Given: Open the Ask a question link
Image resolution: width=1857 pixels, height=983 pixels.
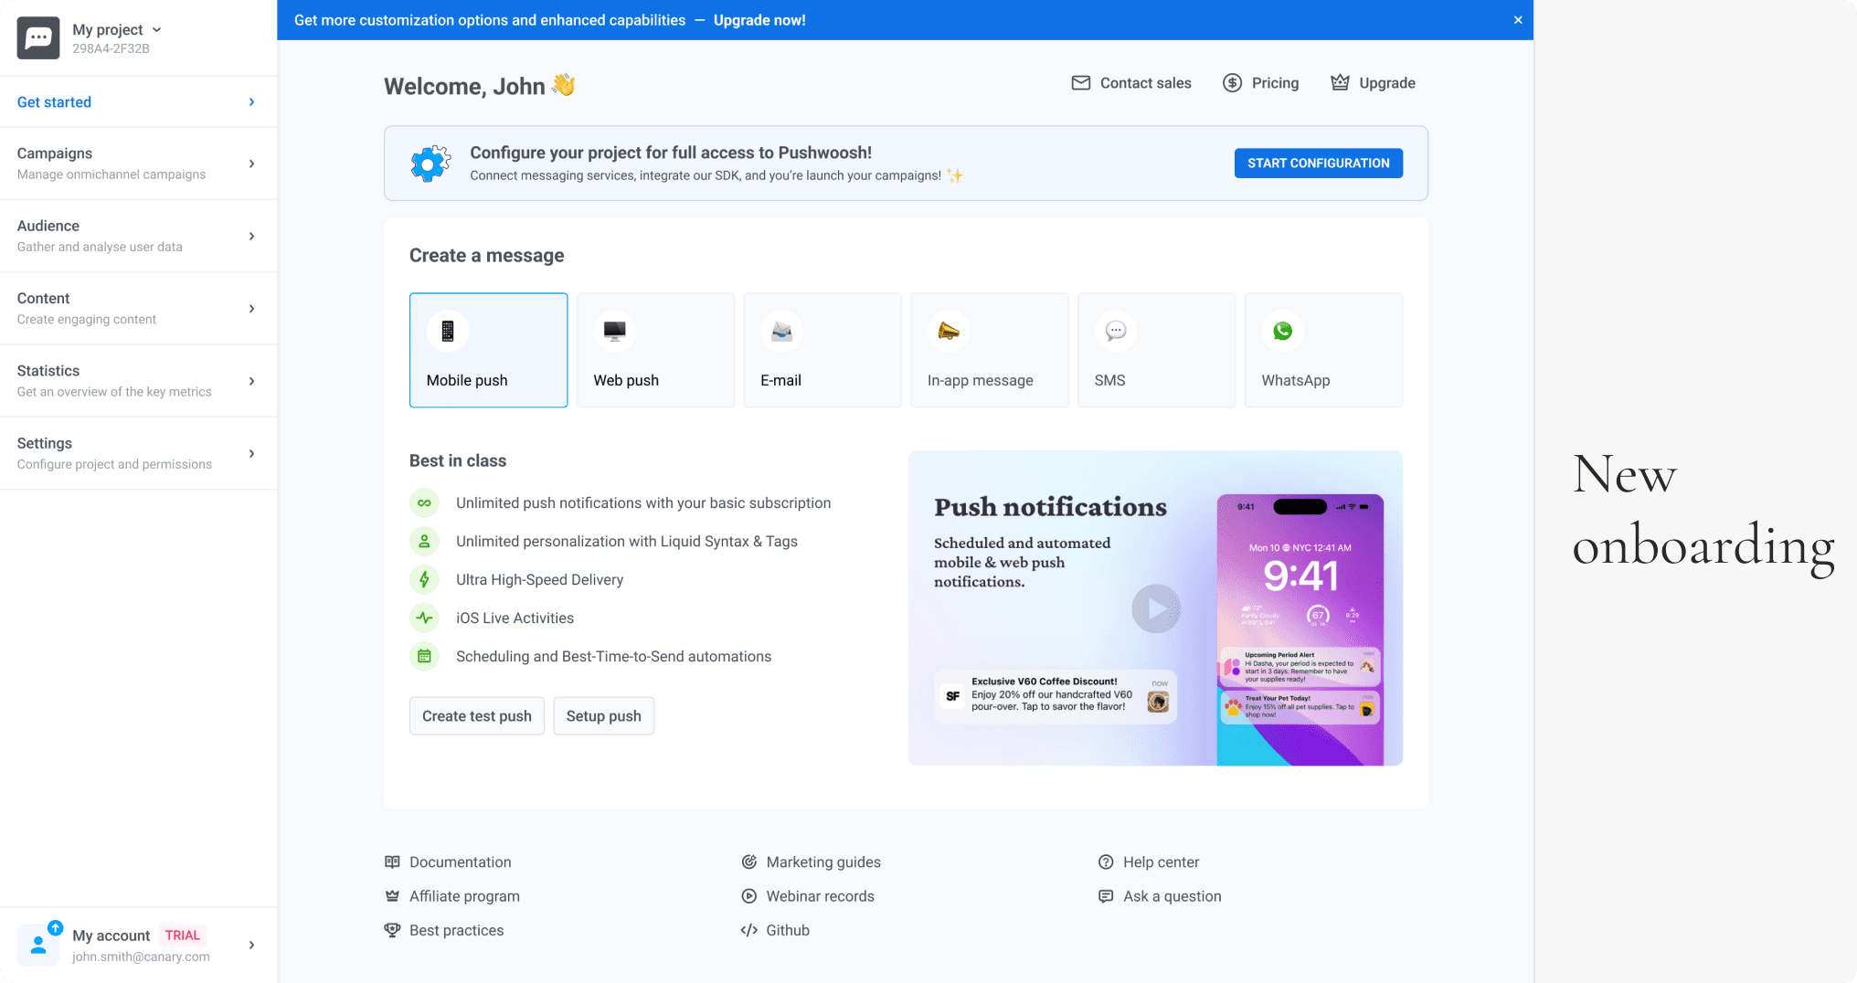Looking at the screenshot, I should (x=1159, y=896).
